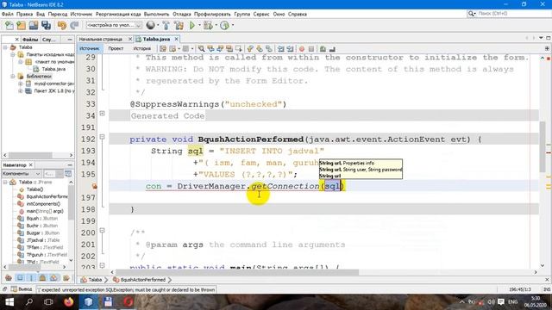Toggle the fourth Navigator filter button (lock)
Image resolution: width=552 pixels, height=310 pixels.
tap(42, 277)
